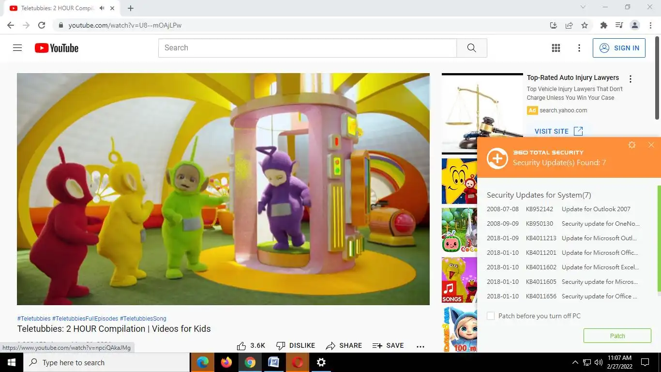Click the YouTube logo
Viewport: 661px width, 372px height.
point(57,48)
